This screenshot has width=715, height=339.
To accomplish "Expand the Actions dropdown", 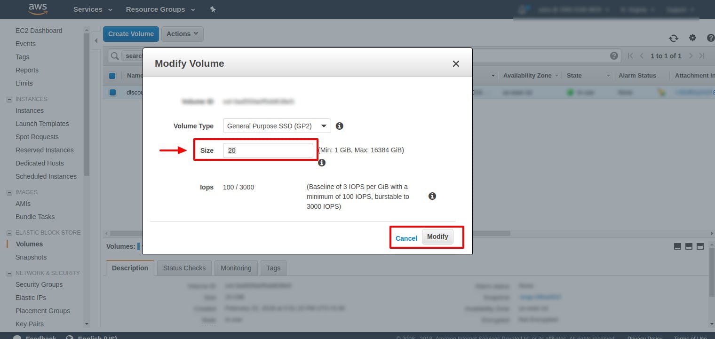I will click(182, 34).
